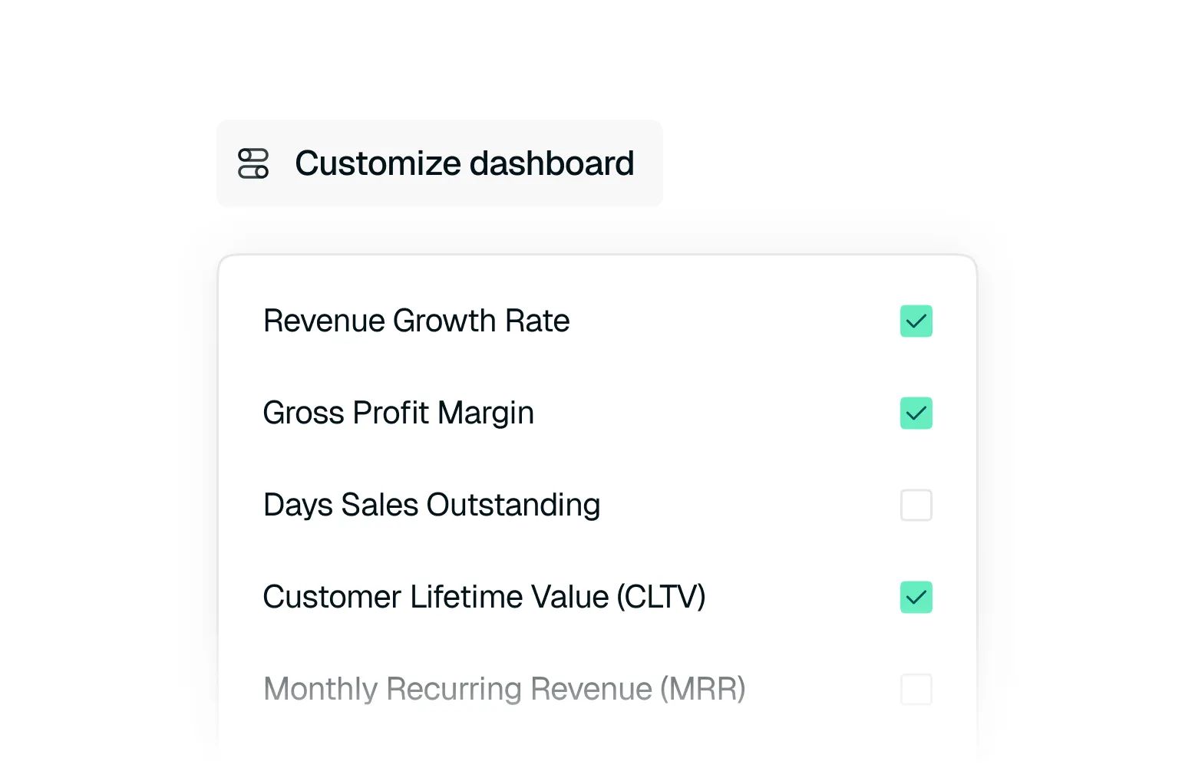Uncheck the Revenue Growth Rate checkbox

[916, 321]
